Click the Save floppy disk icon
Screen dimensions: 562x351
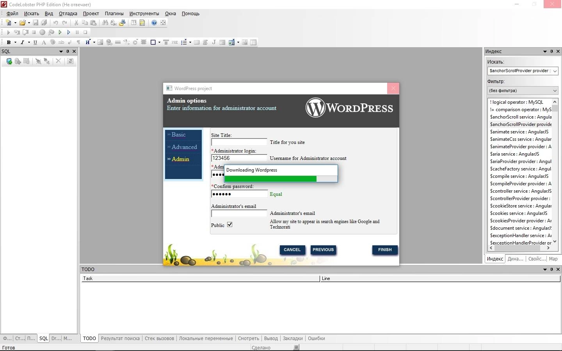[36, 23]
